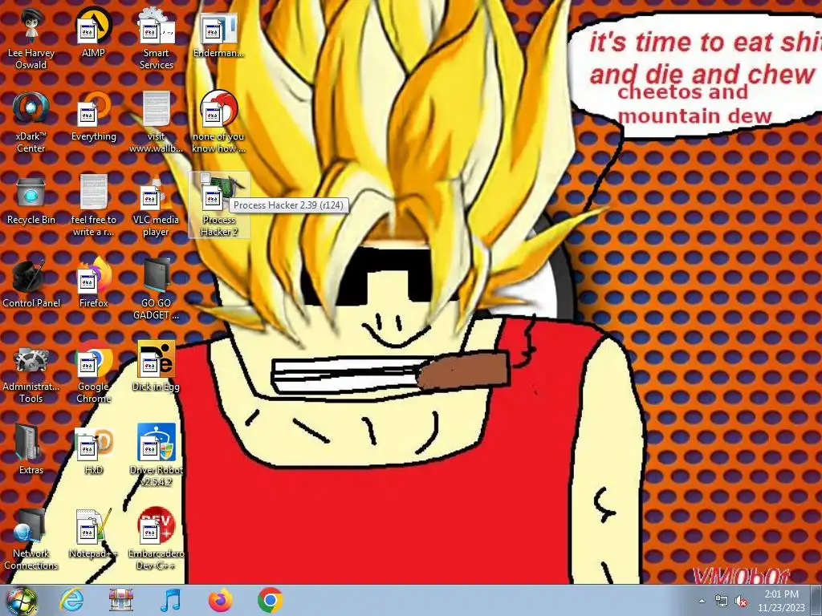Open Internet Explorer in the taskbar
The width and height of the screenshot is (822, 616).
[x=71, y=600]
